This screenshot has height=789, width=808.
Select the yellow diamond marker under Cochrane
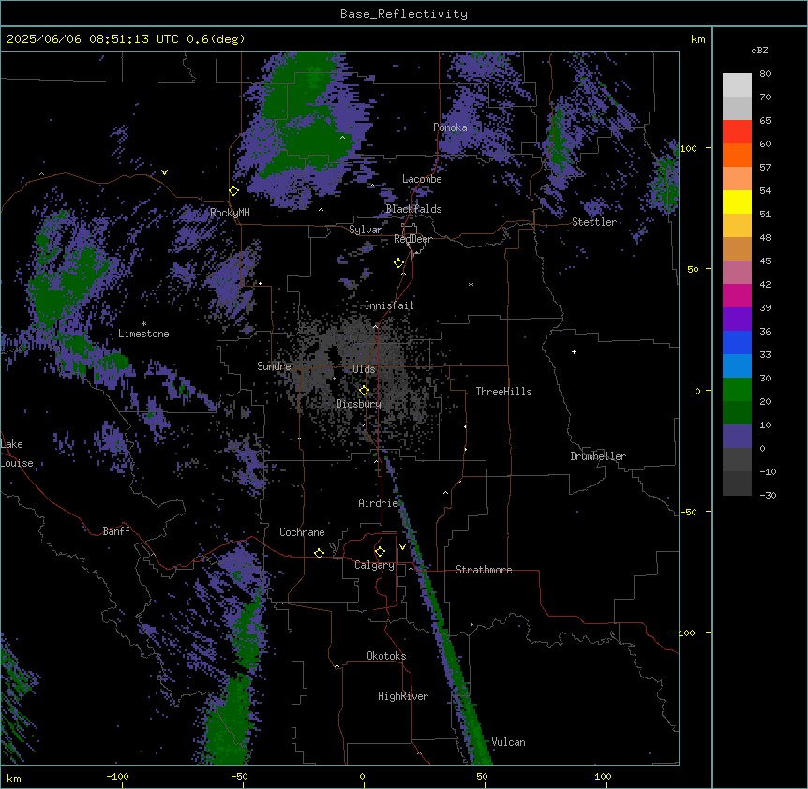(x=319, y=553)
